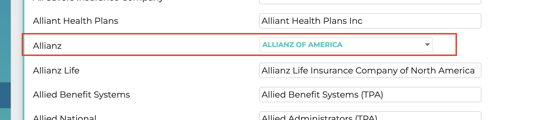
Task: Click the word Inc in the Alliant field
Action: pos(356,21)
